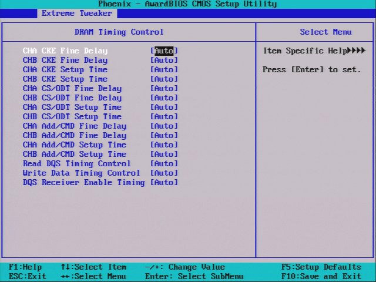Select the CHA Add/CMD Fine Delay label
The image size is (376, 282).
pos(75,126)
